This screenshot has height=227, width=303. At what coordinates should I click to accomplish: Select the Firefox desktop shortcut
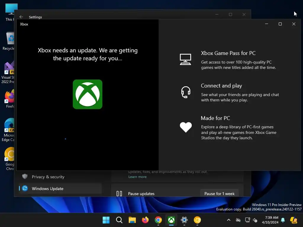coord(9,99)
